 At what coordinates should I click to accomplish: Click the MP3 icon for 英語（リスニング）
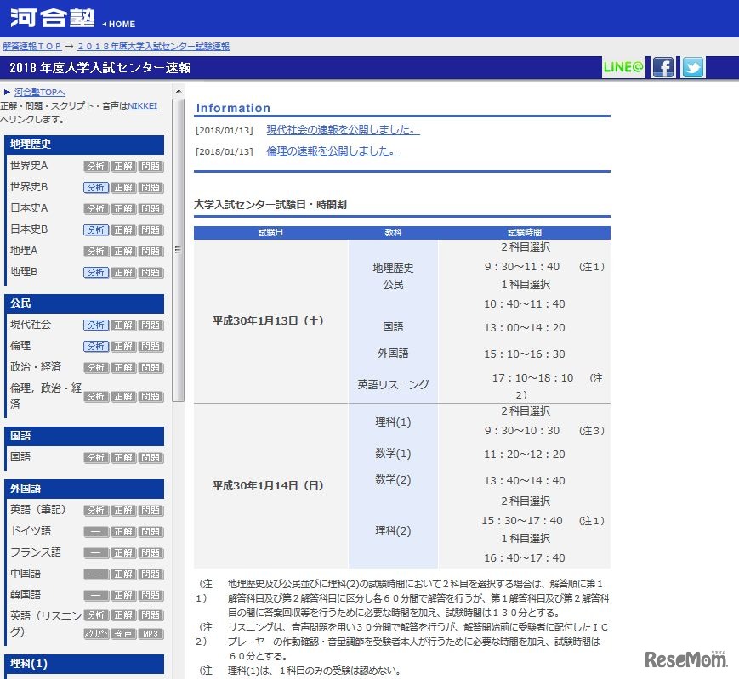(150, 633)
